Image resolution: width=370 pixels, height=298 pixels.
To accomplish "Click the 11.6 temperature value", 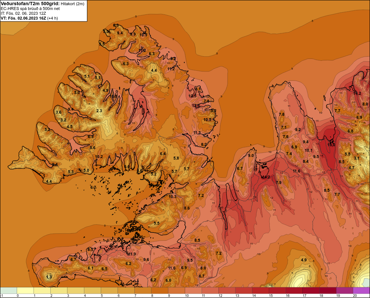I will [296, 171].
